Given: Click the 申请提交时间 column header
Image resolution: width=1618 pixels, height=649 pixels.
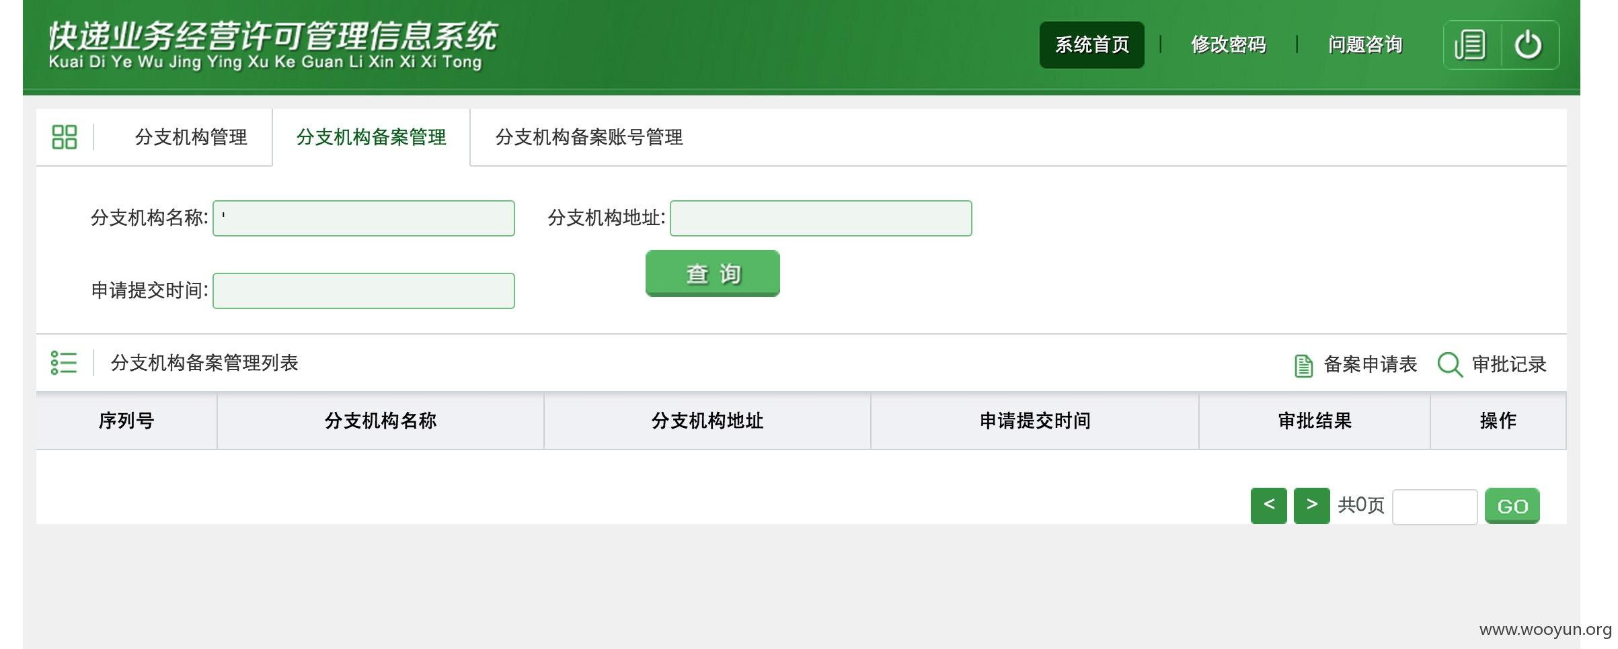Looking at the screenshot, I should pyautogui.click(x=1035, y=421).
